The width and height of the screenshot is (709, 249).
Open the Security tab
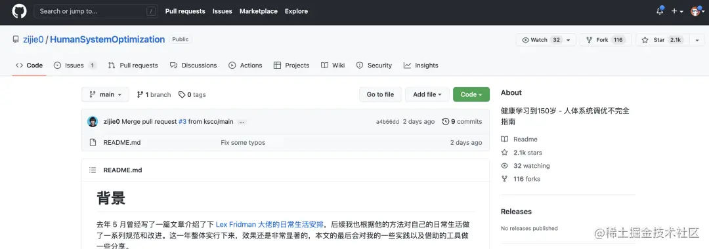(374, 66)
